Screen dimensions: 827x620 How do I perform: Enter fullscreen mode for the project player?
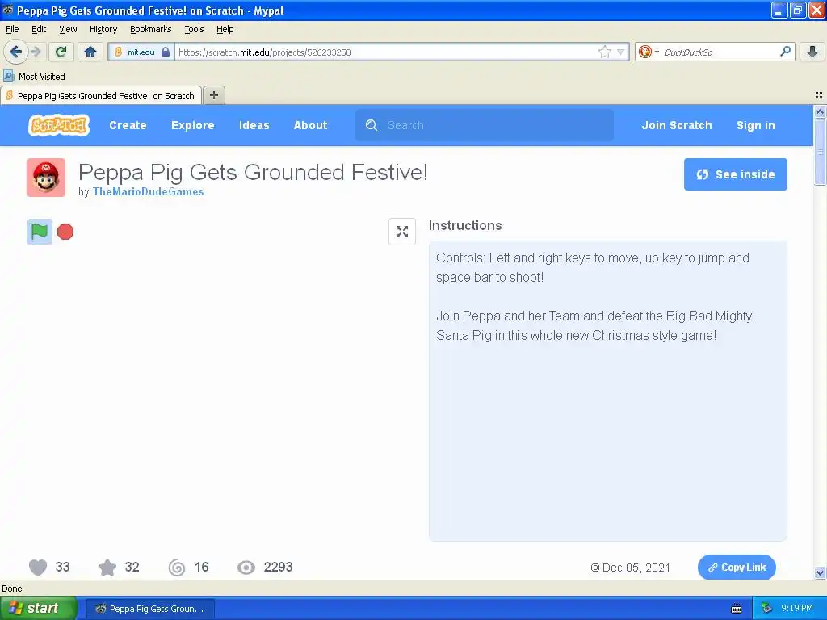(402, 232)
